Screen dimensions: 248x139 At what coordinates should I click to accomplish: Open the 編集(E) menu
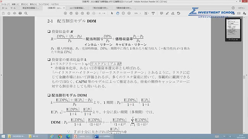15,4
